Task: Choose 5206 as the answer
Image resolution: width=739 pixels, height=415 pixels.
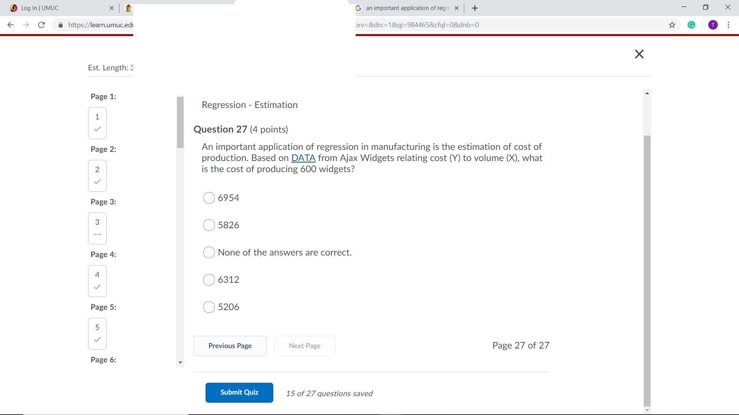Action: point(209,307)
